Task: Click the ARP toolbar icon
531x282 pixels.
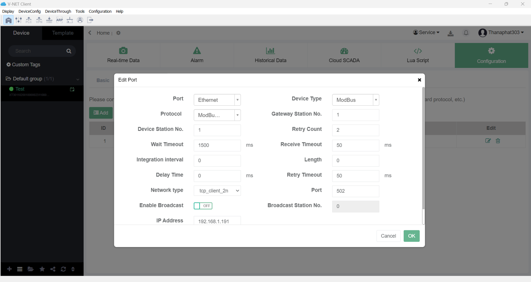Action: pos(60,20)
